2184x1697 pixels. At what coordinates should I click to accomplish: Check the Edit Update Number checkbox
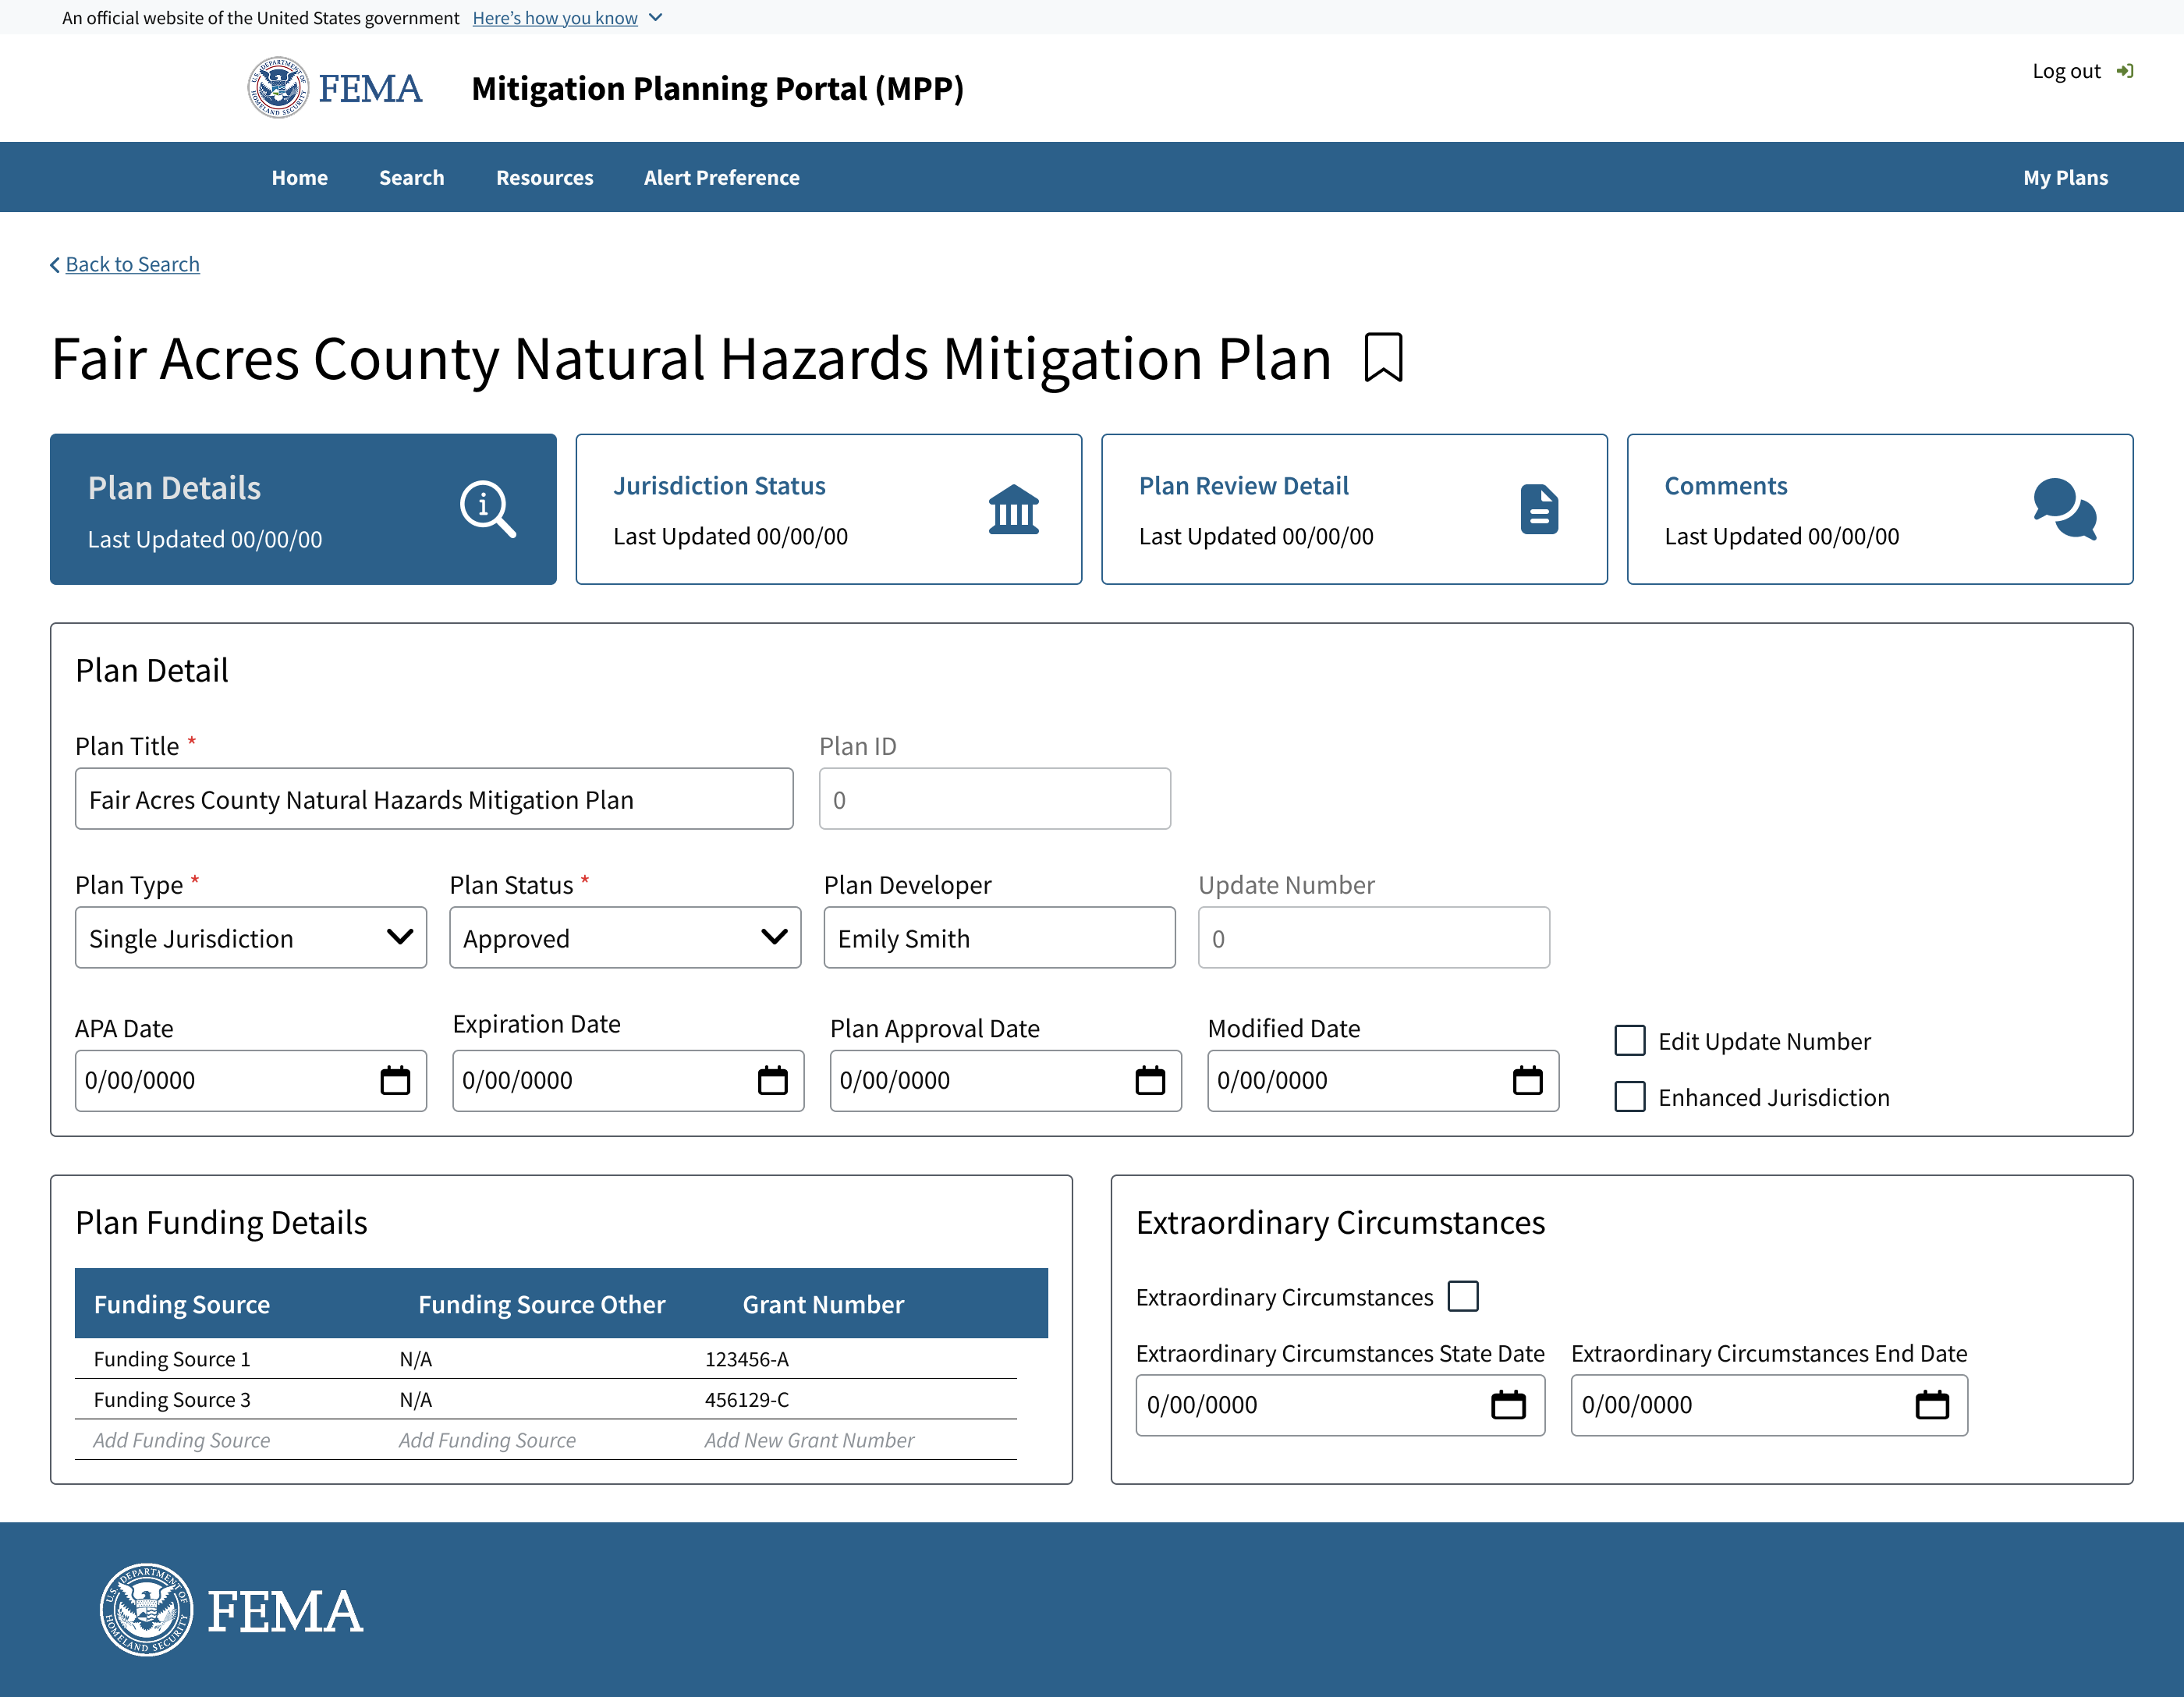(x=1630, y=1041)
